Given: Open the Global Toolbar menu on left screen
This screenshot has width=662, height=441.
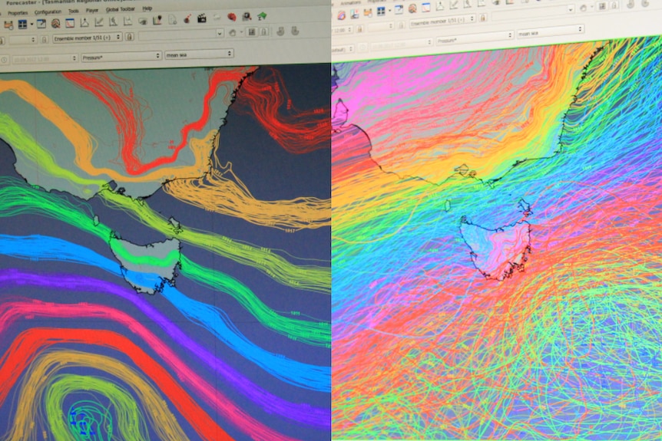Looking at the screenshot, I should 120,9.
